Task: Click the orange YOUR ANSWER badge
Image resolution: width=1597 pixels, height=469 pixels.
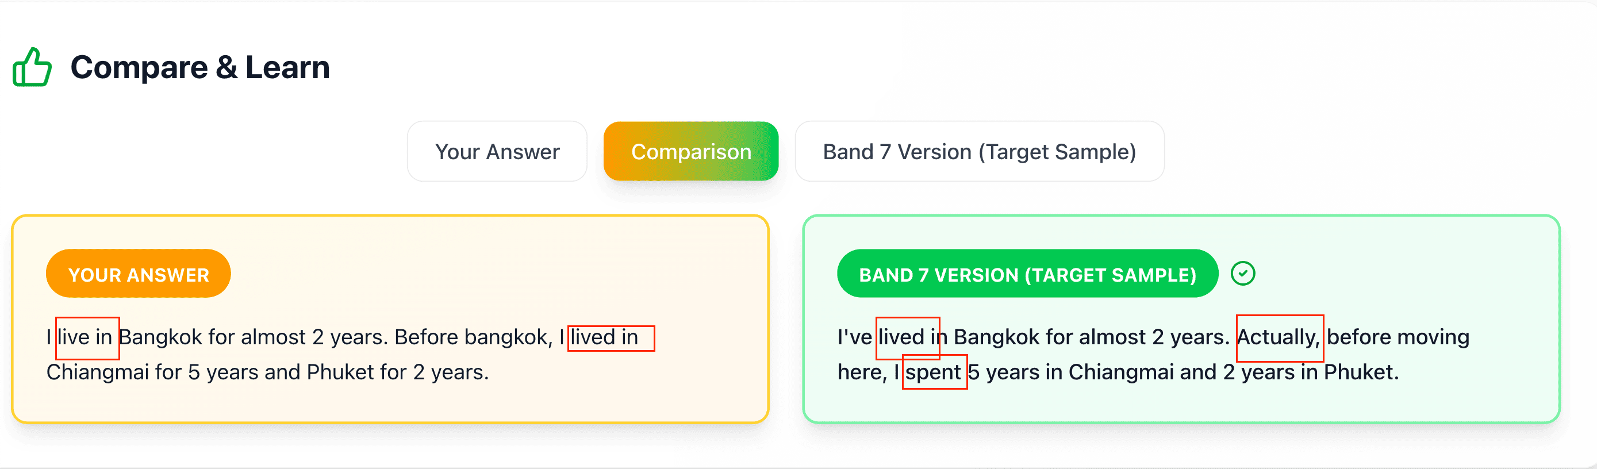Action: (138, 274)
